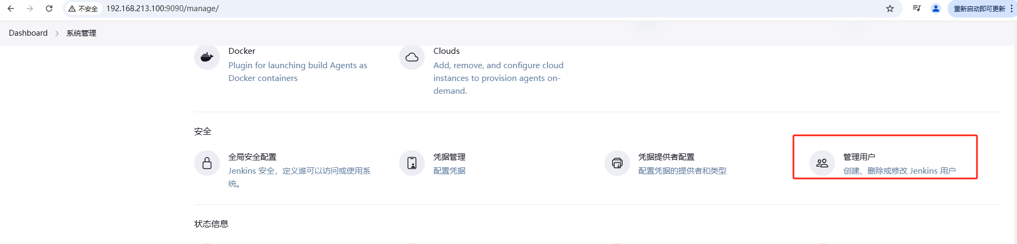Viewport: 1017px width, 244px height.
Task: Click the Clouds icon
Action: pos(412,57)
